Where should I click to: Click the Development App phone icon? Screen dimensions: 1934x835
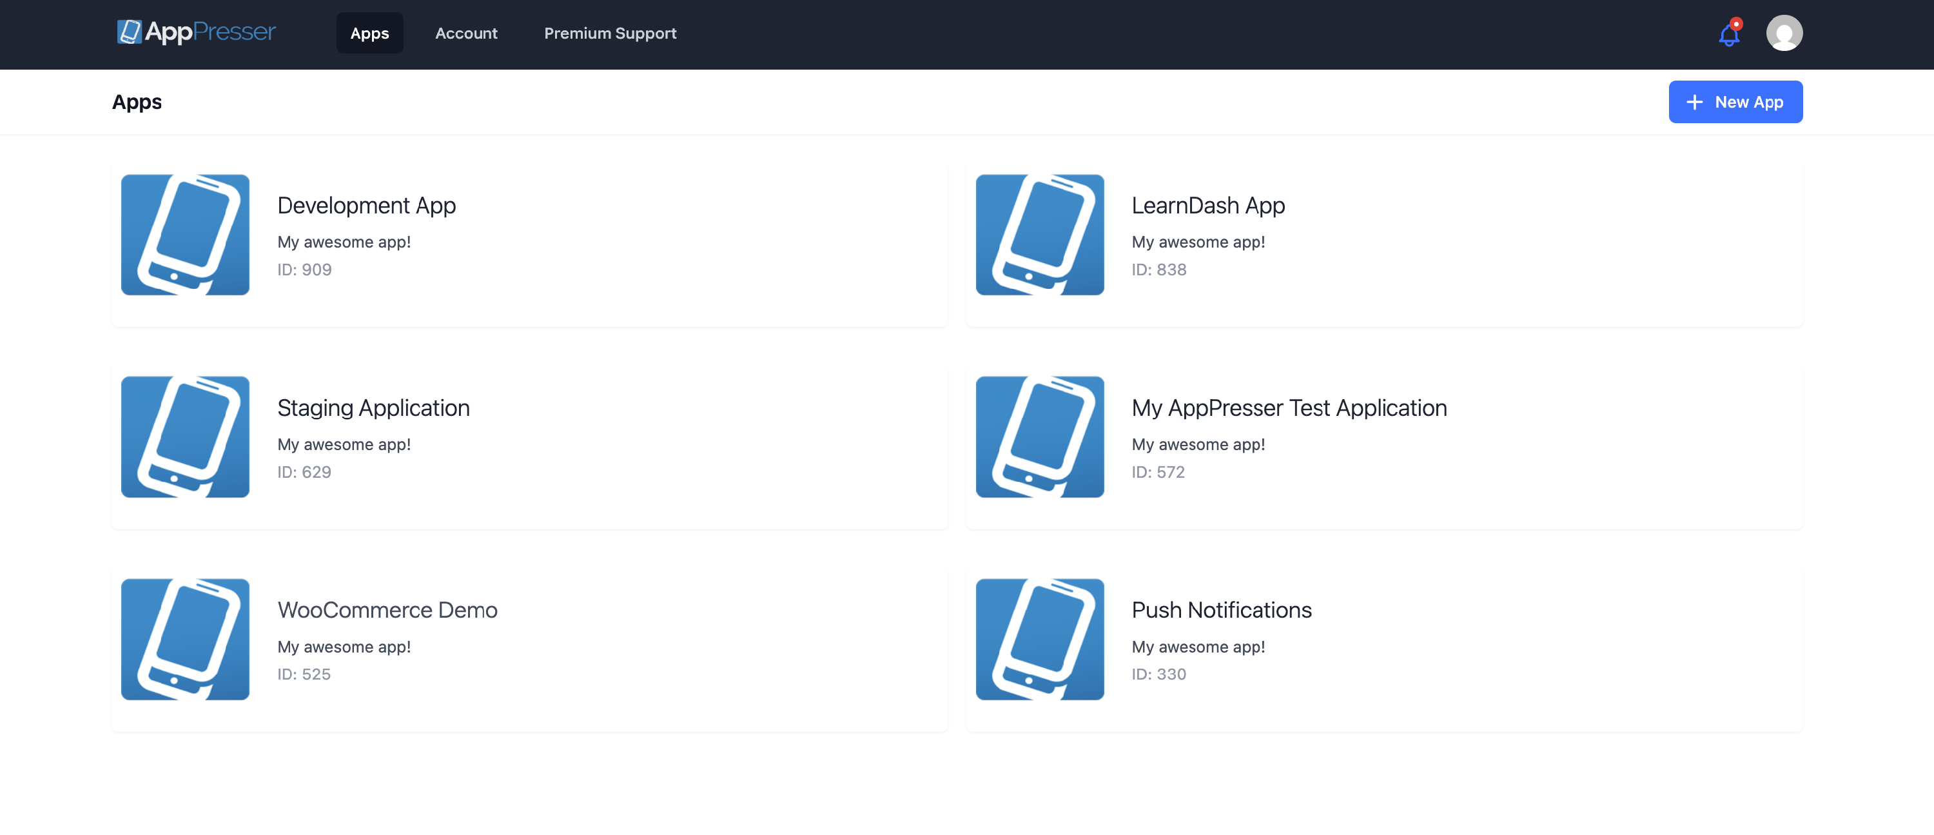pos(184,235)
